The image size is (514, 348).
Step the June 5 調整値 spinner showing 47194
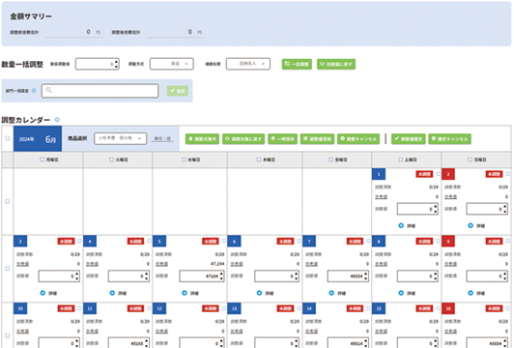click(221, 276)
